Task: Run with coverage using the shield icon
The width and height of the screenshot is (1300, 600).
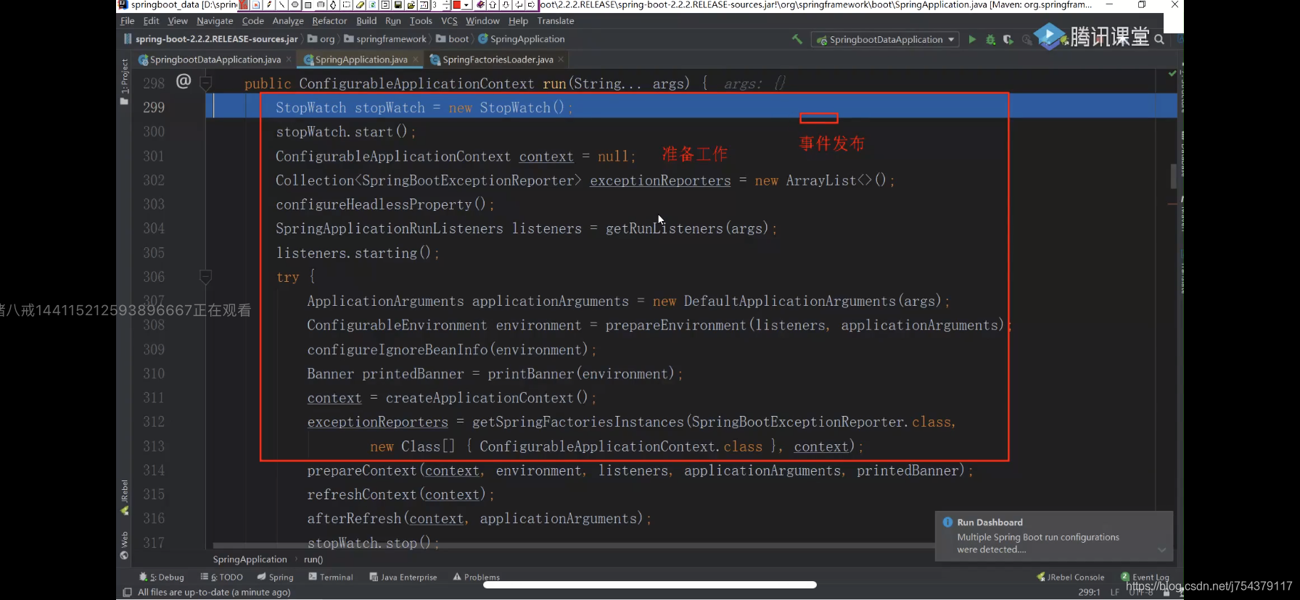Action: point(1008,40)
